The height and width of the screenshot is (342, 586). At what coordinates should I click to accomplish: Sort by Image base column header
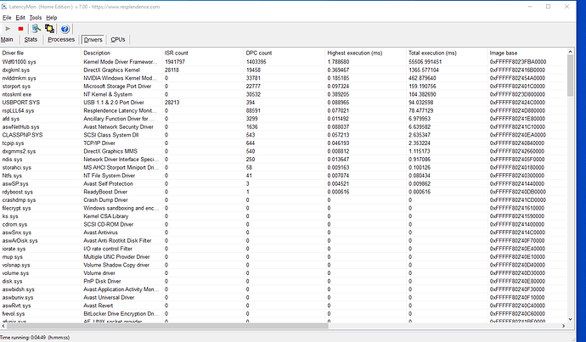[x=527, y=53]
